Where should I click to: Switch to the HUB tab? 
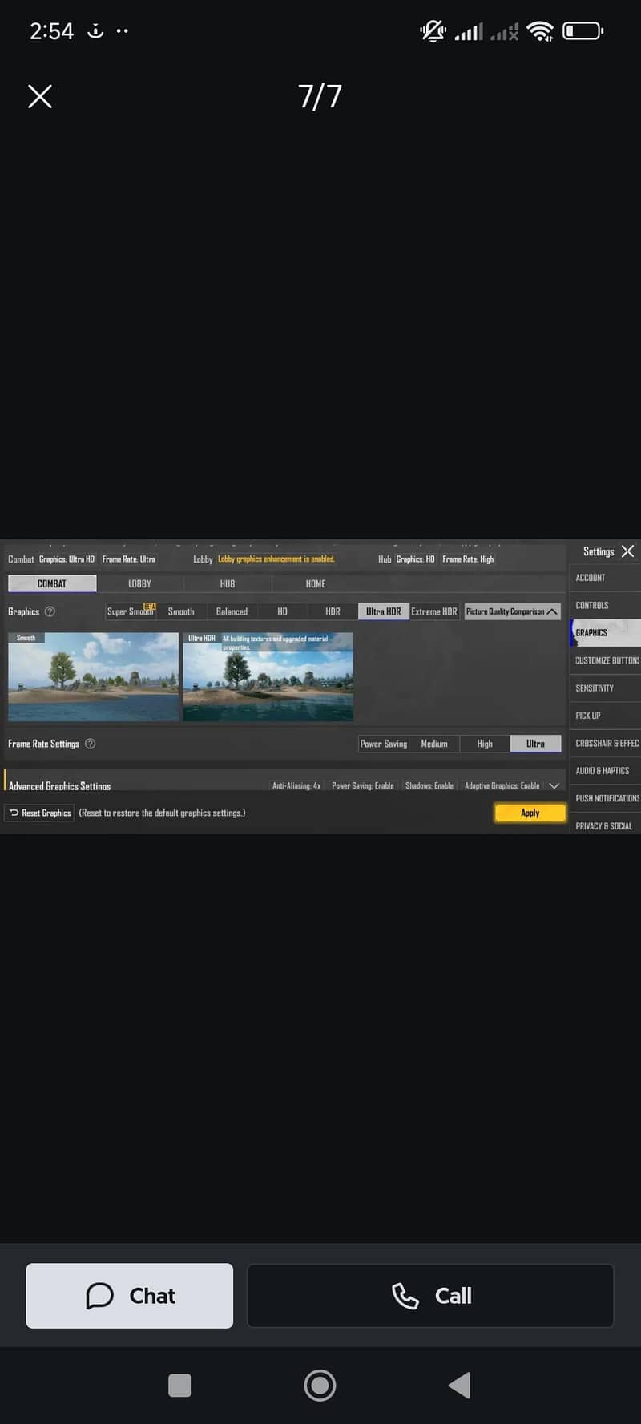pyautogui.click(x=228, y=583)
